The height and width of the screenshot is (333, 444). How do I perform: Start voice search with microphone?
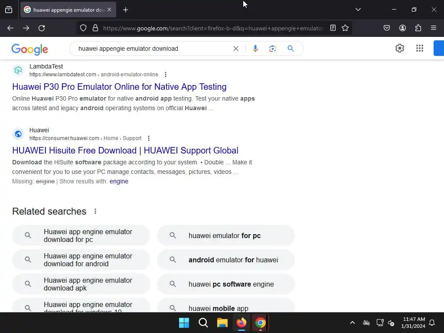tap(255, 49)
